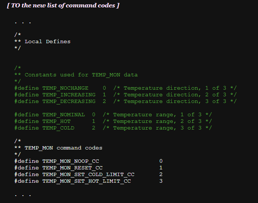258x203 pixels.
Task: Click the TEMP_MON_SET_COLD_LIMIT_CC define name
Action: [x=88, y=175]
